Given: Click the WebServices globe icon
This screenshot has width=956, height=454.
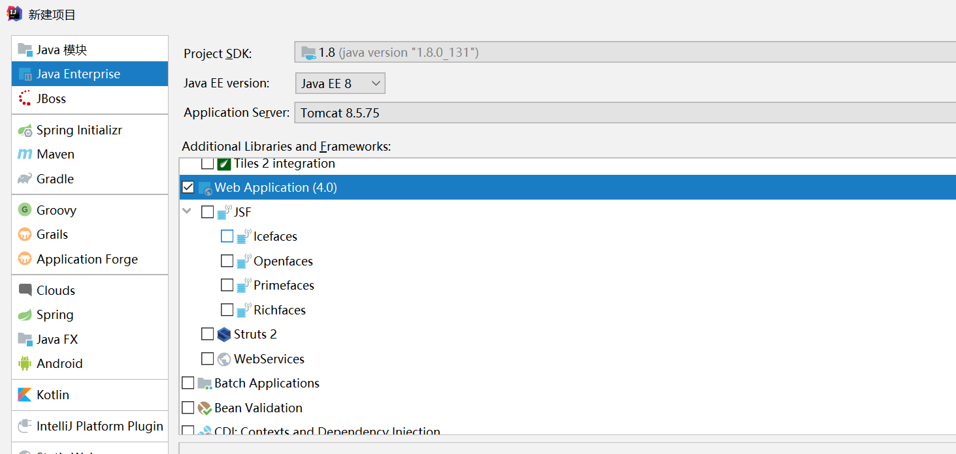Looking at the screenshot, I should (x=224, y=359).
